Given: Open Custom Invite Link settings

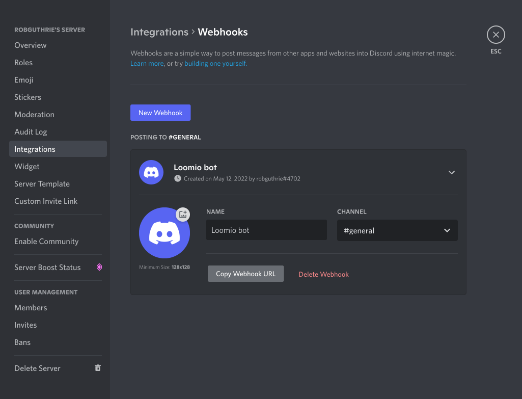Looking at the screenshot, I should click(58, 201).
